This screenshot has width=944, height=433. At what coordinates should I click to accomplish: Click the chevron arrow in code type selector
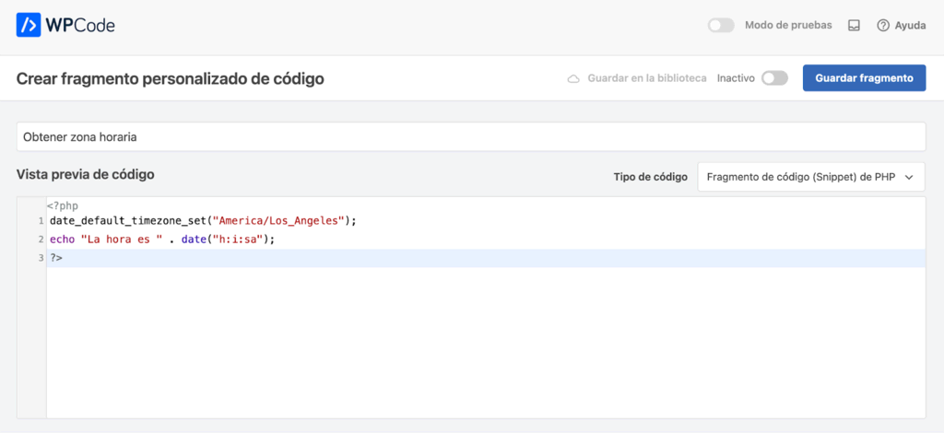point(910,177)
